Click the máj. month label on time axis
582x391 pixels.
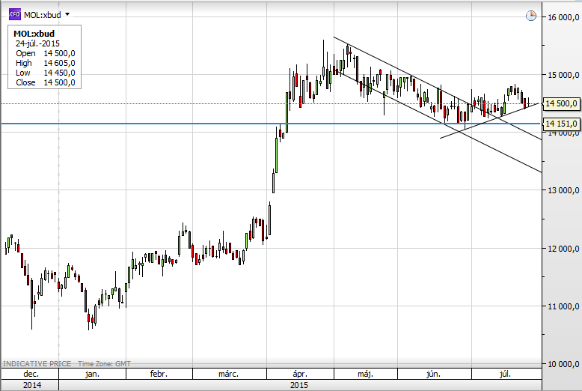coord(365,374)
